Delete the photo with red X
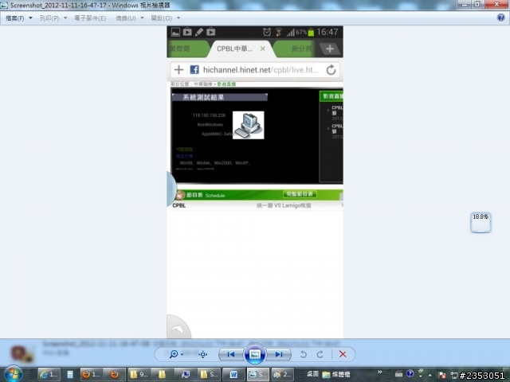510x382 pixels. (343, 354)
